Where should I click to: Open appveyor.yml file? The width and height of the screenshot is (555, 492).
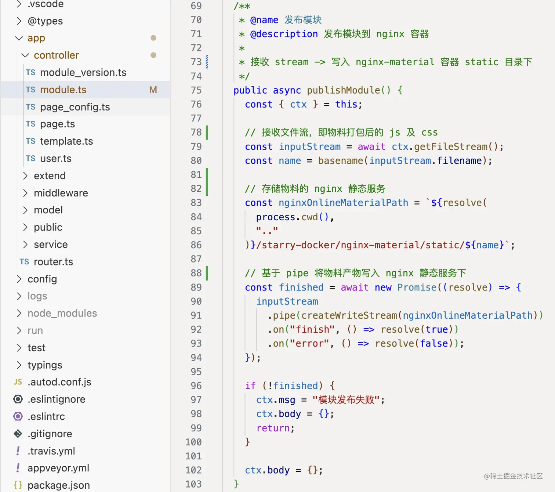58,468
